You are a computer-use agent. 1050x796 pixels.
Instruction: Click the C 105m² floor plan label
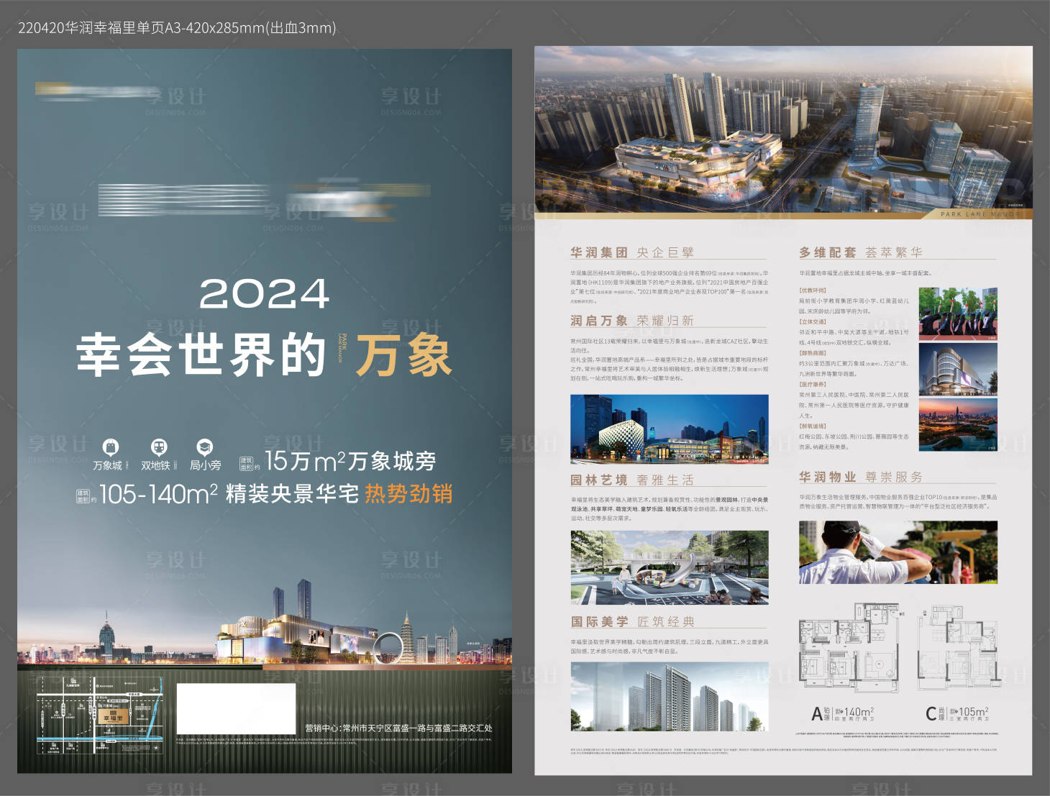click(x=957, y=713)
